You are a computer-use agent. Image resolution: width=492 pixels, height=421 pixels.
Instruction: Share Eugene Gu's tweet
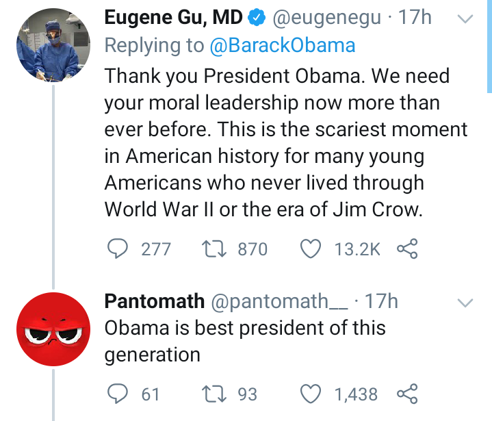(407, 249)
